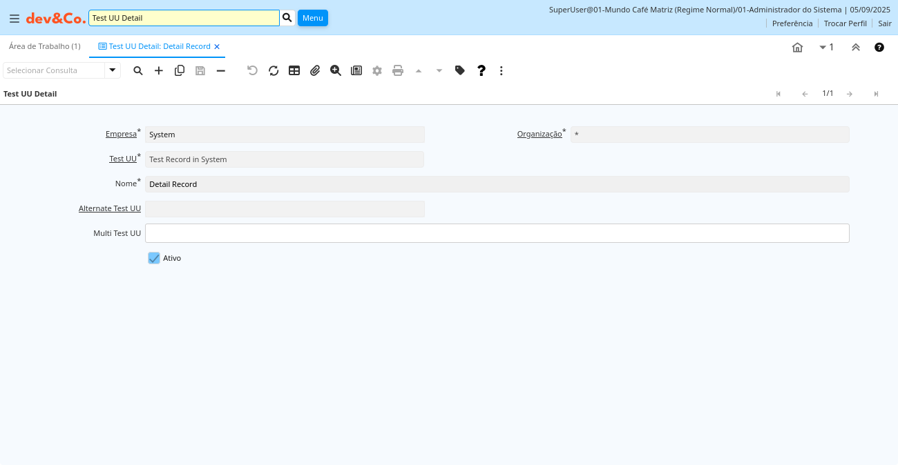
Task: Expand the Selecionar Consulta dropdown
Action: point(113,70)
